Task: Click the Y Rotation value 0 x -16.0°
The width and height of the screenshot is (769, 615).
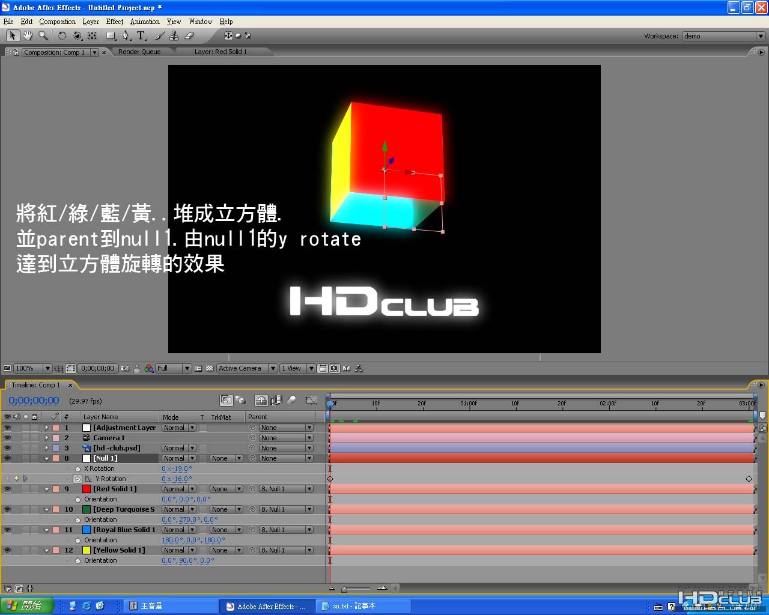Action: [x=177, y=479]
